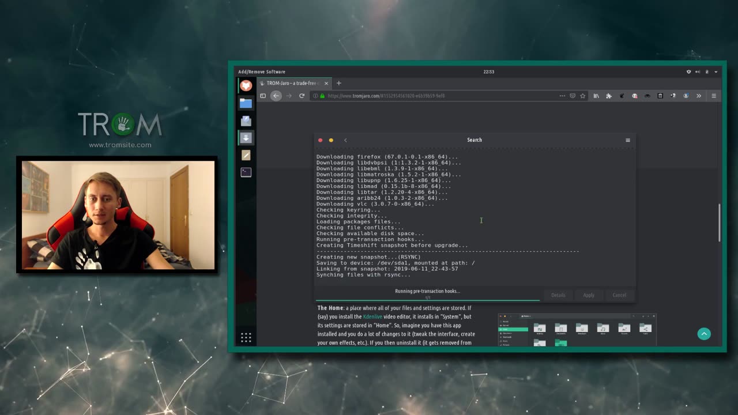Open the system menu arrow in top bar

coord(716,72)
